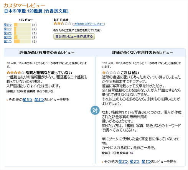Click the average star rating under おすすめ度

62,23
